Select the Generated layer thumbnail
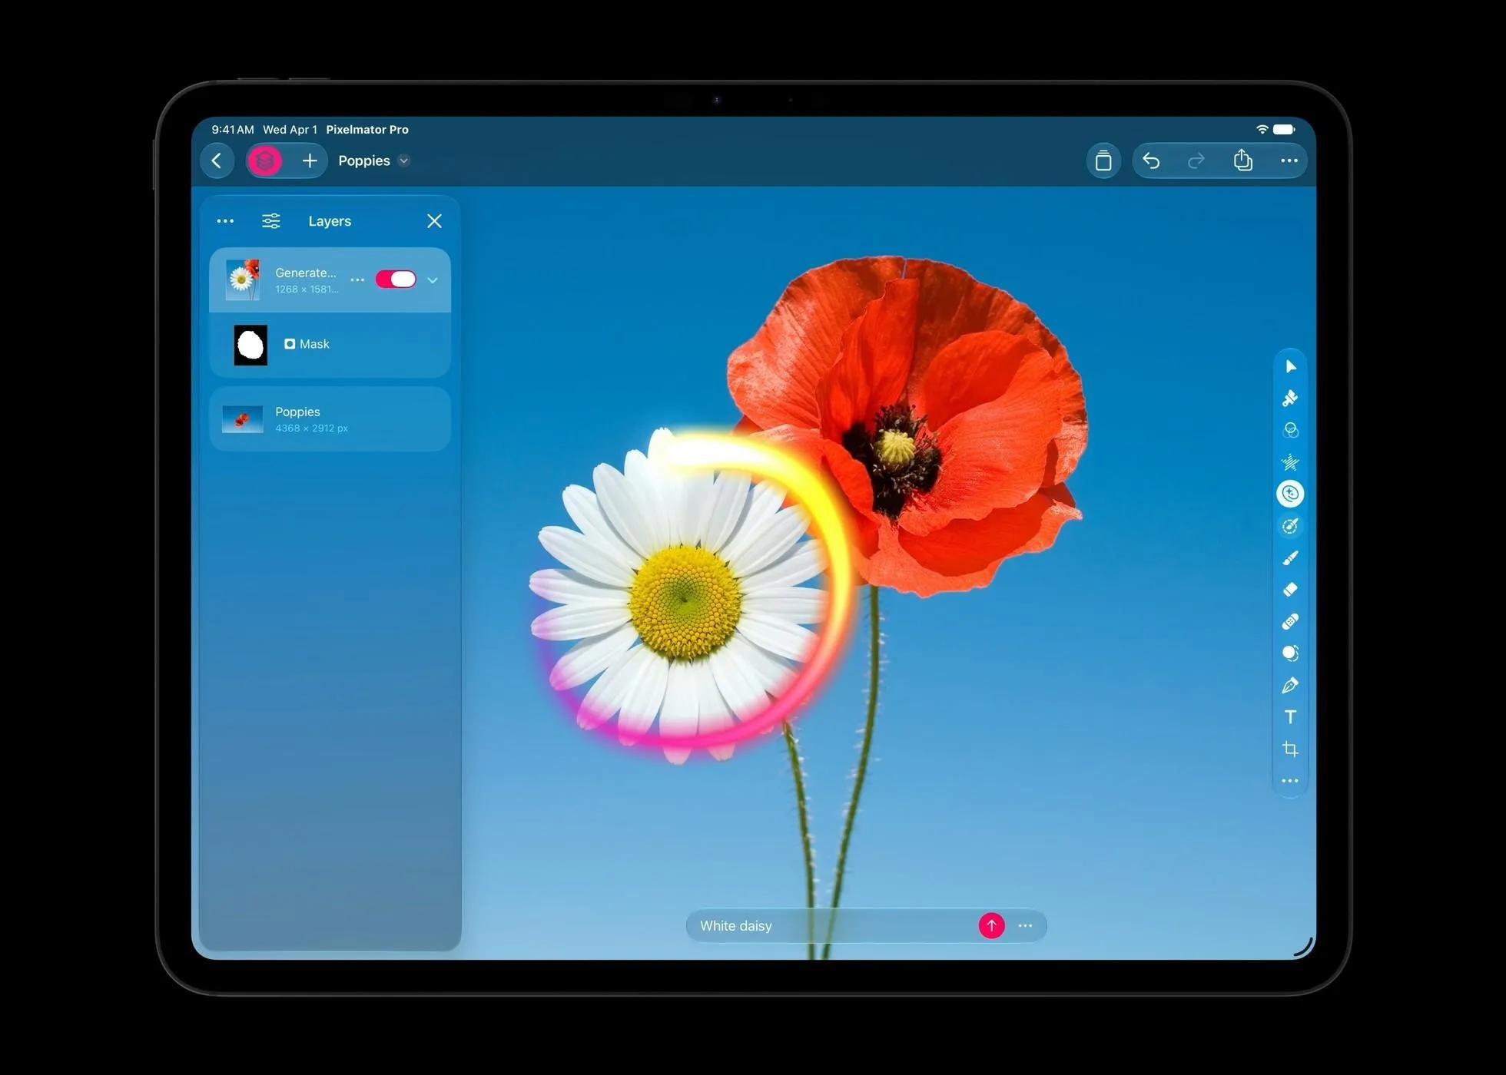 coord(243,279)
